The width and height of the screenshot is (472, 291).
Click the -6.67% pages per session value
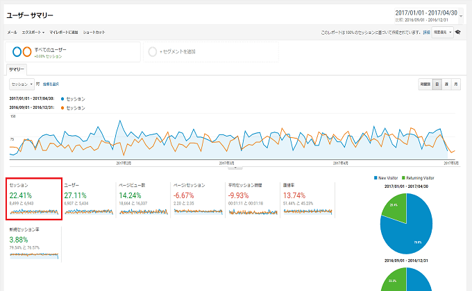(184, 195)
